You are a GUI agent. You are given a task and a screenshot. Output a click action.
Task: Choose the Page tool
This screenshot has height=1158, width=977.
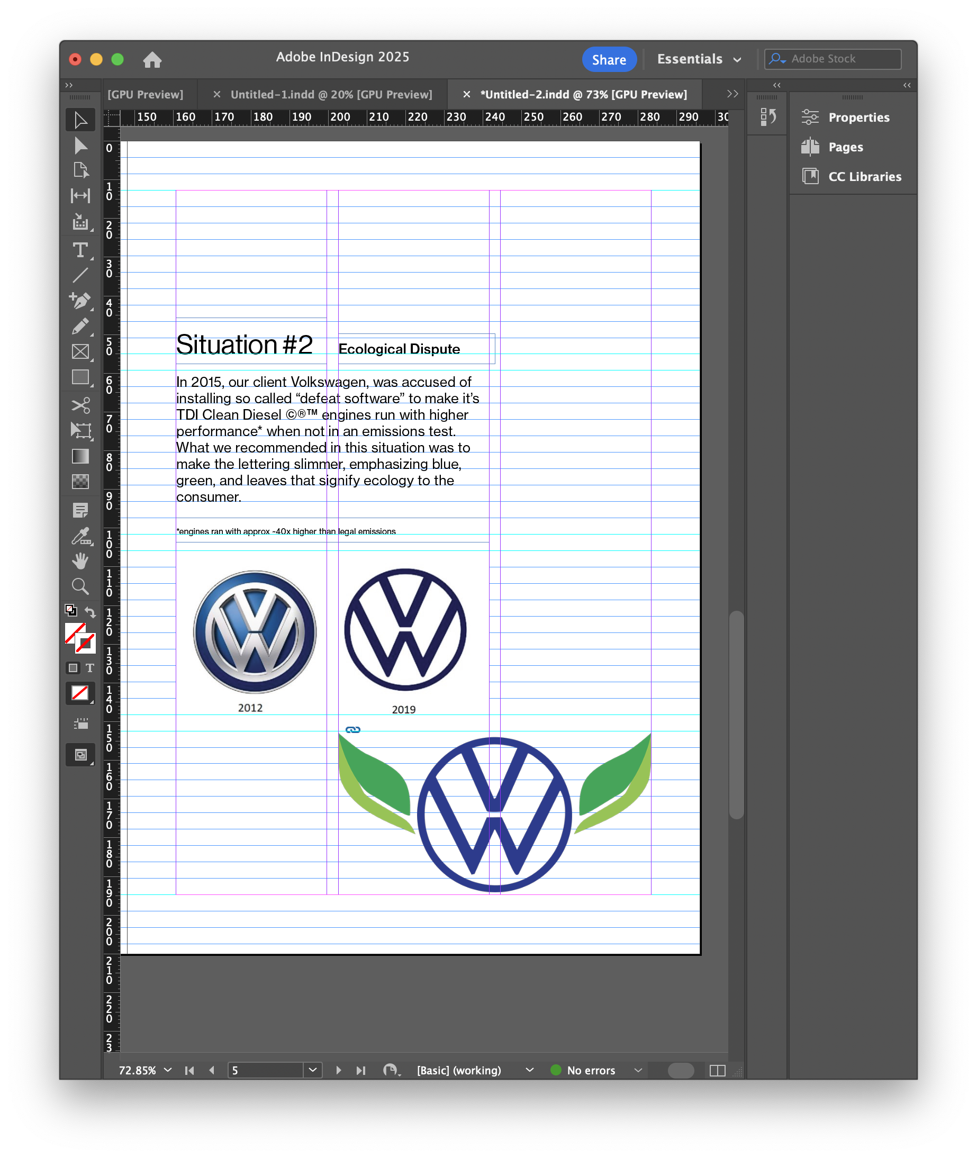click(80, 170)
